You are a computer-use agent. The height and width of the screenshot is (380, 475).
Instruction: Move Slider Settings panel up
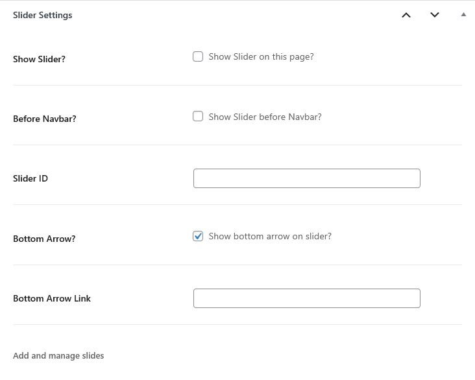click(x=406, y=15)
